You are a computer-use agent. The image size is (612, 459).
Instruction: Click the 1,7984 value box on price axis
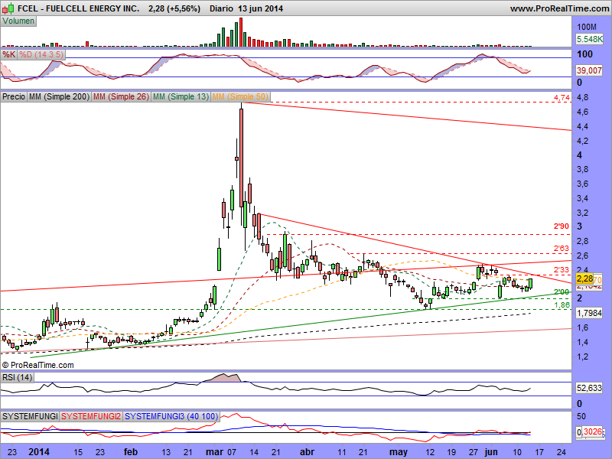pos(589,313)
